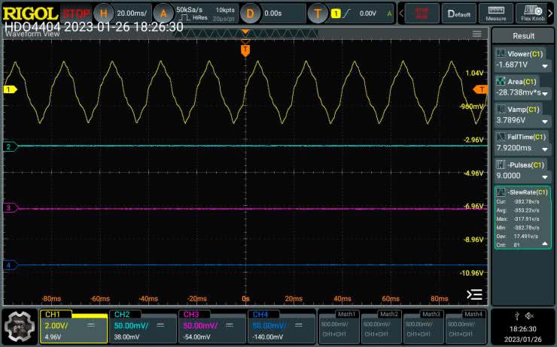Collapse the SlewRate(C1) statistics panel
This screenshot has height=347, width=557.
pos(544,244)
